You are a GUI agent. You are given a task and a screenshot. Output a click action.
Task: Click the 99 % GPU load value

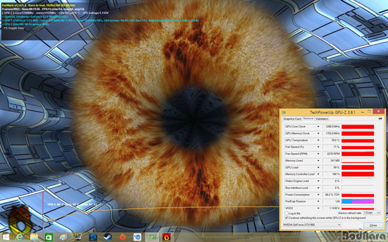pos(331,167)
